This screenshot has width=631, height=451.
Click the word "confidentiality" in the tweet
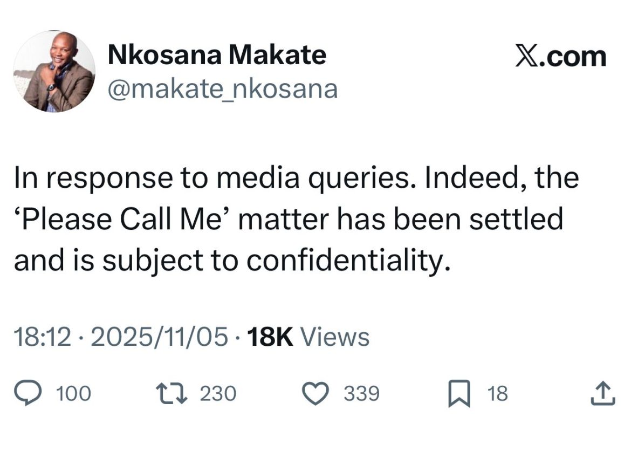point(347,261)
